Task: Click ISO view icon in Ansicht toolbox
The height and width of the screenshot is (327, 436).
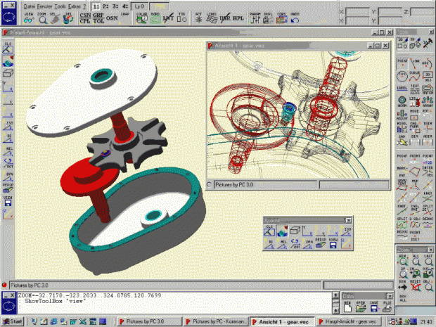Action: click(x=346, y=231)
